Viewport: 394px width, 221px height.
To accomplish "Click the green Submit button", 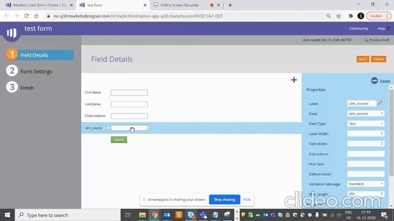I will pos(119,139).
